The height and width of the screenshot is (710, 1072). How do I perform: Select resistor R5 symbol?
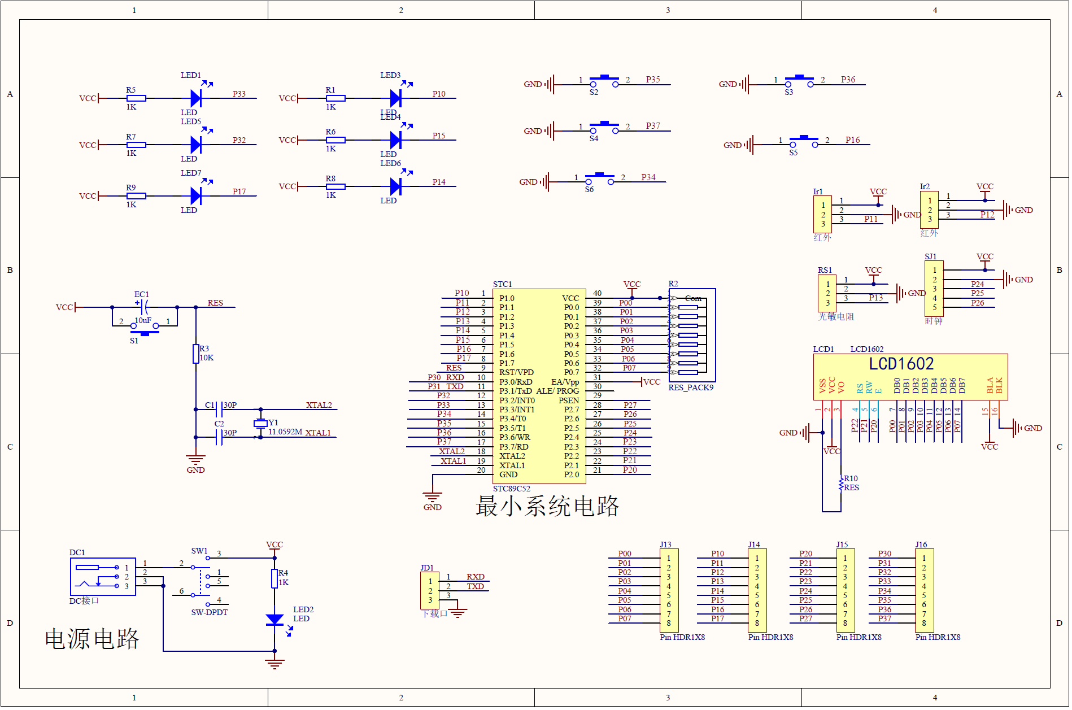tap(136, 98)
